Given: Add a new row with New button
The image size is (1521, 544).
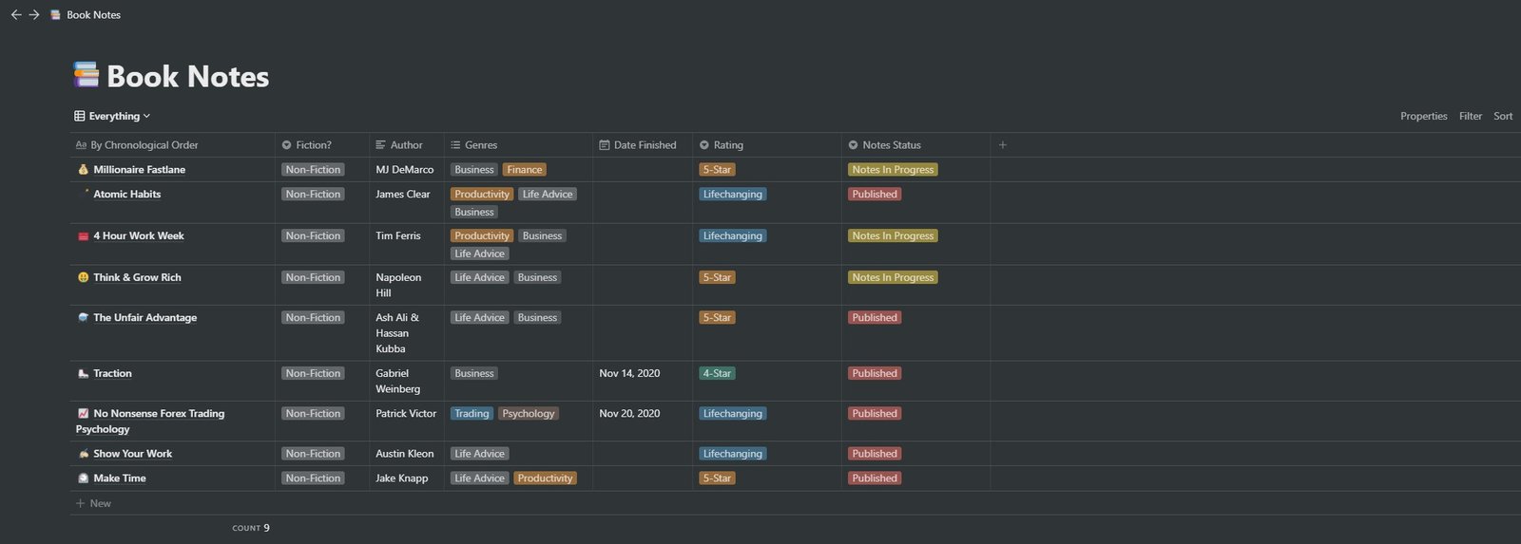Looking at the screenshot, I should [x=93, y=503].
